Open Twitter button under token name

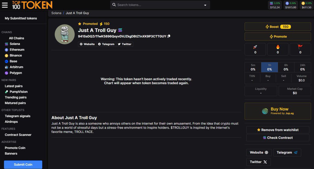click(x=125, y=44)
